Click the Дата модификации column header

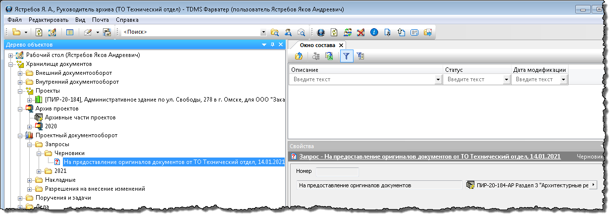(x=539, y=70)
